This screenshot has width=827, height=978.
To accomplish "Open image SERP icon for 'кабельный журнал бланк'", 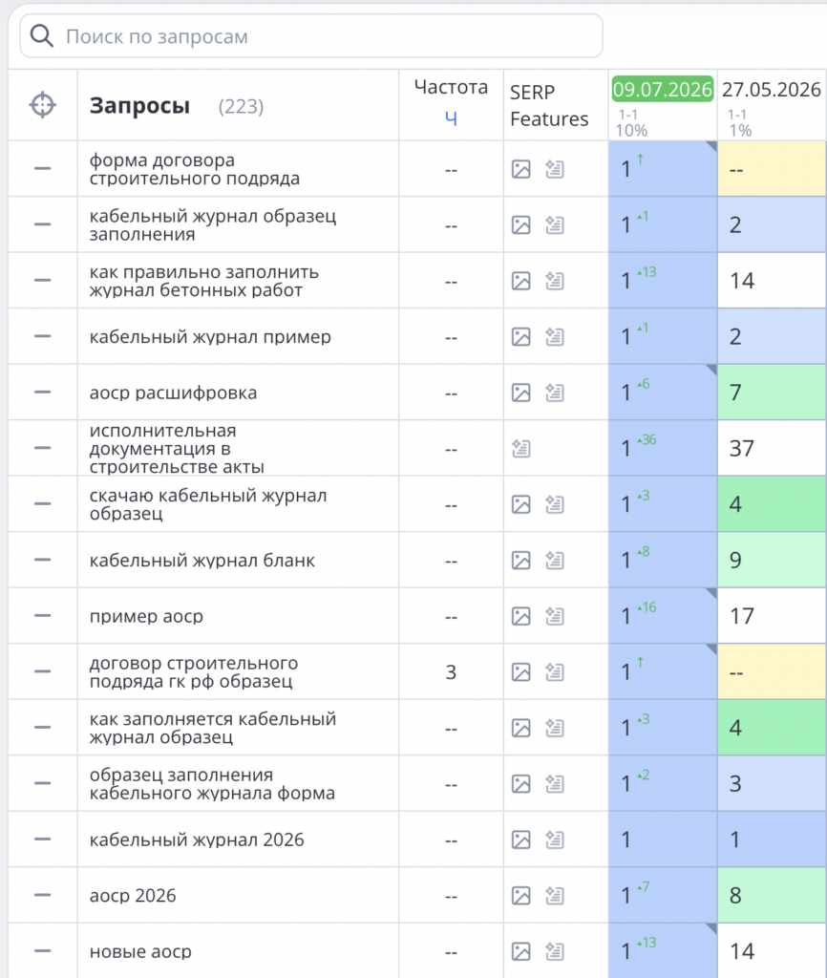I will coord(520,560).
